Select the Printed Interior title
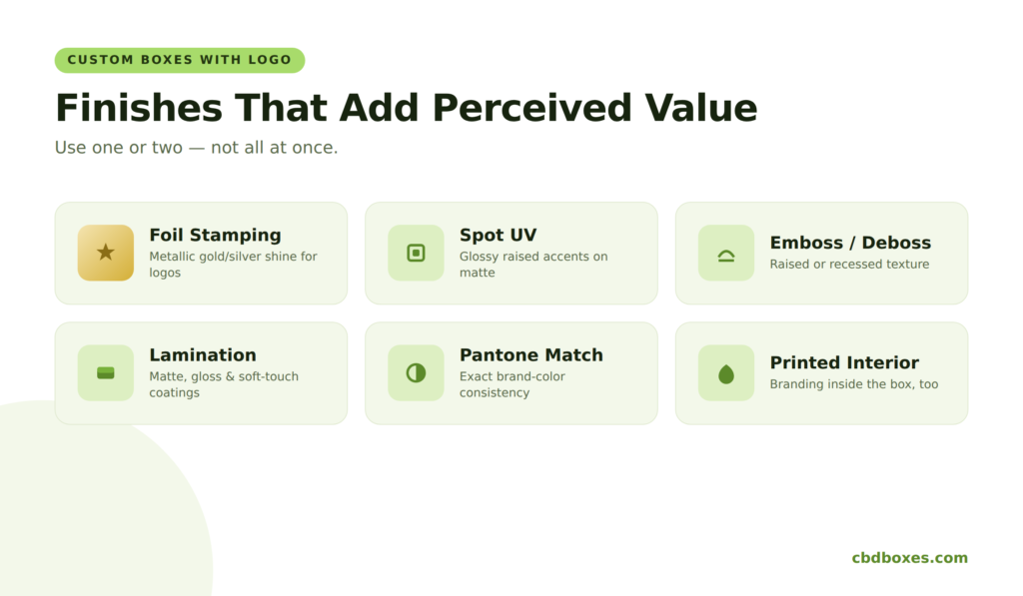The image size is (1023, 596). pos(844,362)
